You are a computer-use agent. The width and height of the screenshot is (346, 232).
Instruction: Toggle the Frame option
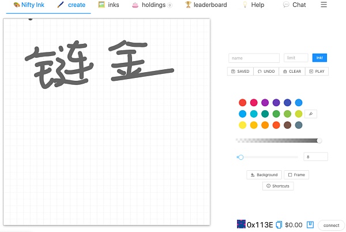point(296,174)
